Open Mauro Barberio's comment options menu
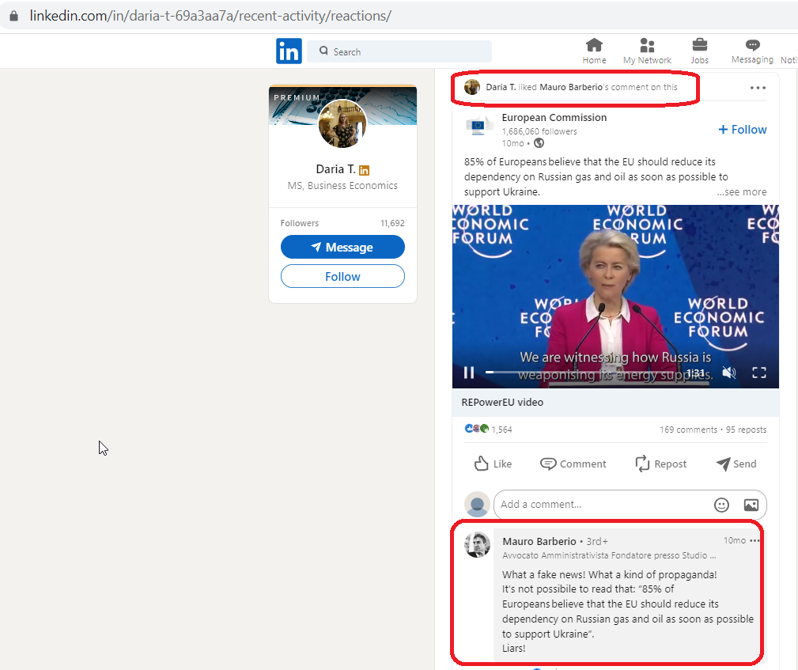Screen dimensions: 798x670 [x=755, y=540]
